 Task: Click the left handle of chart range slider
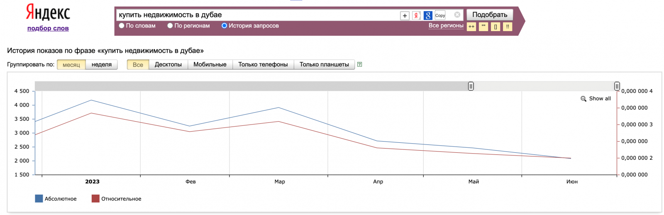pyautogui.click(x=471, y=86)
